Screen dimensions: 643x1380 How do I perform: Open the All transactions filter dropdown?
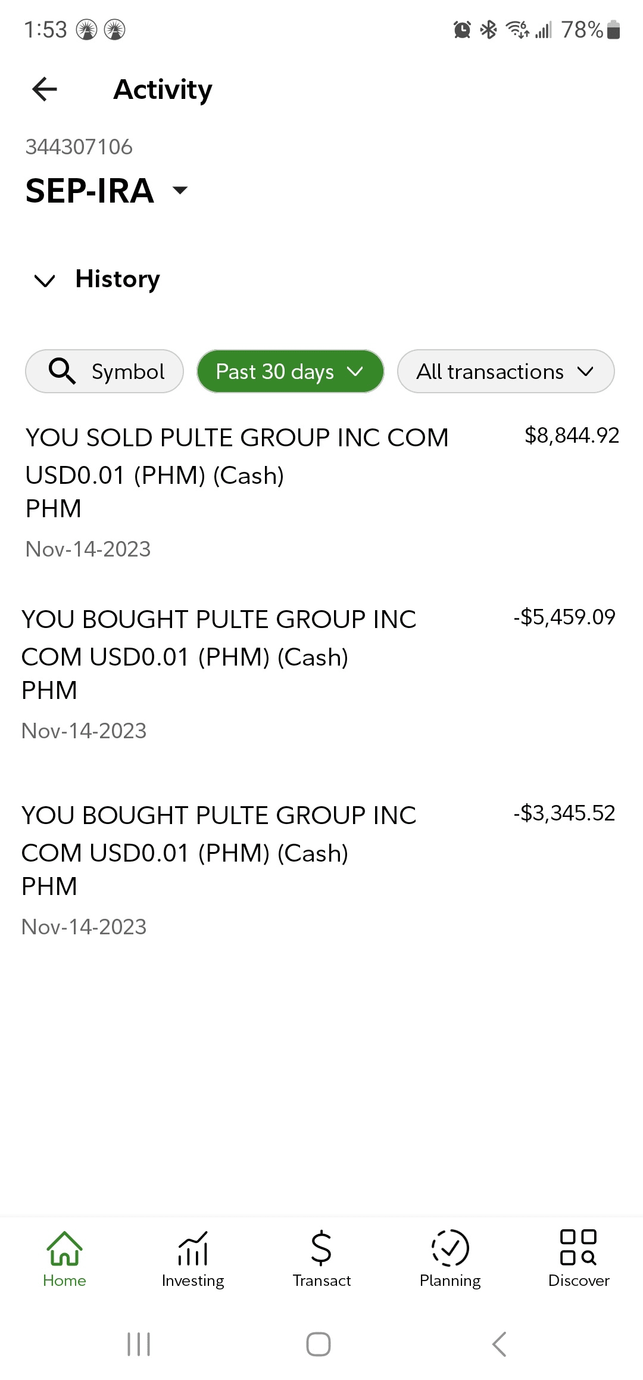tap(505, 371)
